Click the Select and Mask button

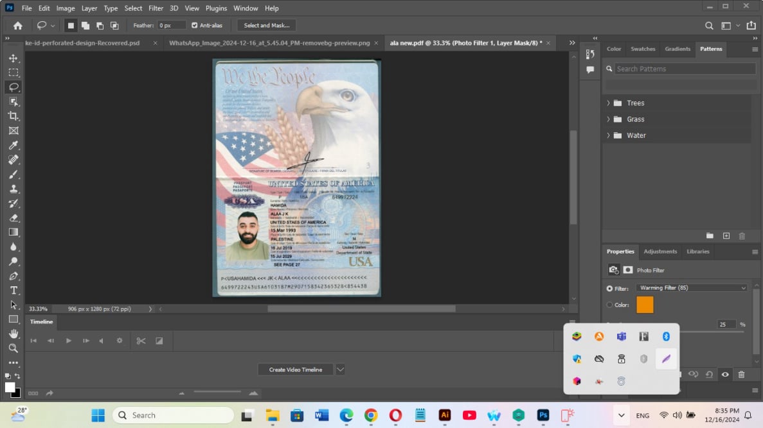click(267, 25)
